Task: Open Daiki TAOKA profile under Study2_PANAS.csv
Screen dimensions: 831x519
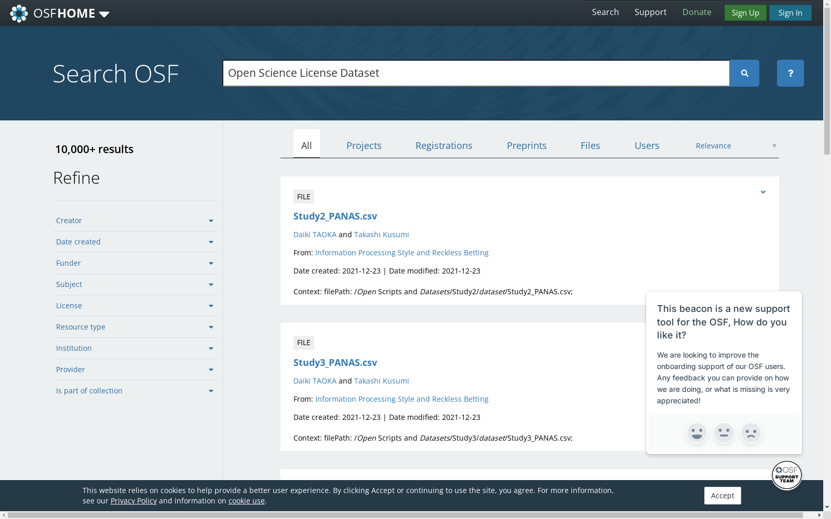Action: [x=315, y=235]
